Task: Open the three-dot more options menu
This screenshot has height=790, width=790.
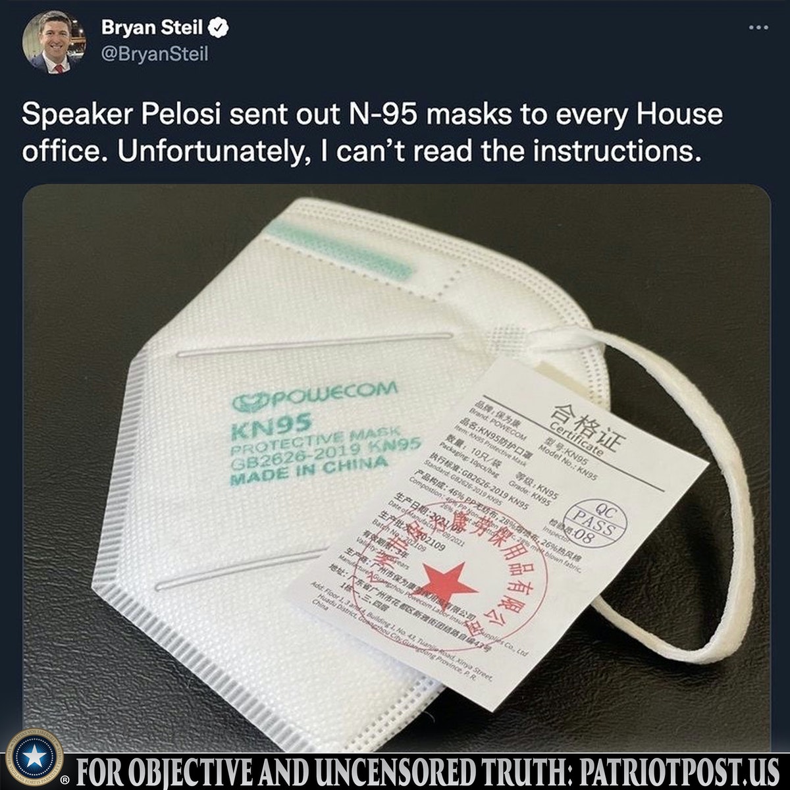Action: [x=758, y=28]
